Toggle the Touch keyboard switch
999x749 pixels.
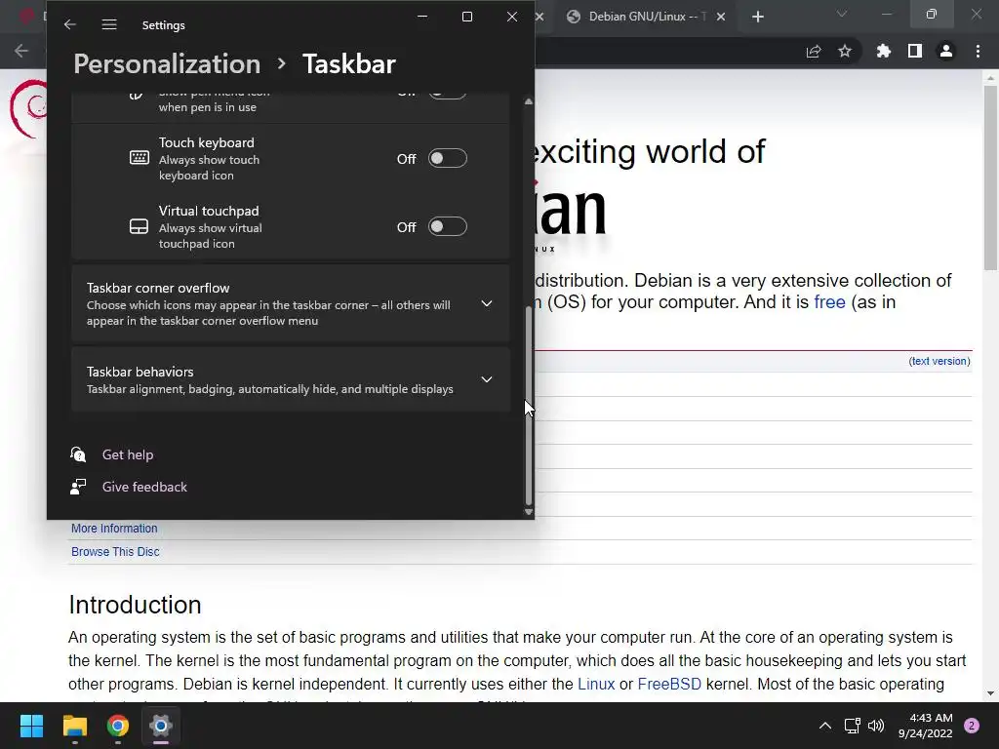coord(447,158)
